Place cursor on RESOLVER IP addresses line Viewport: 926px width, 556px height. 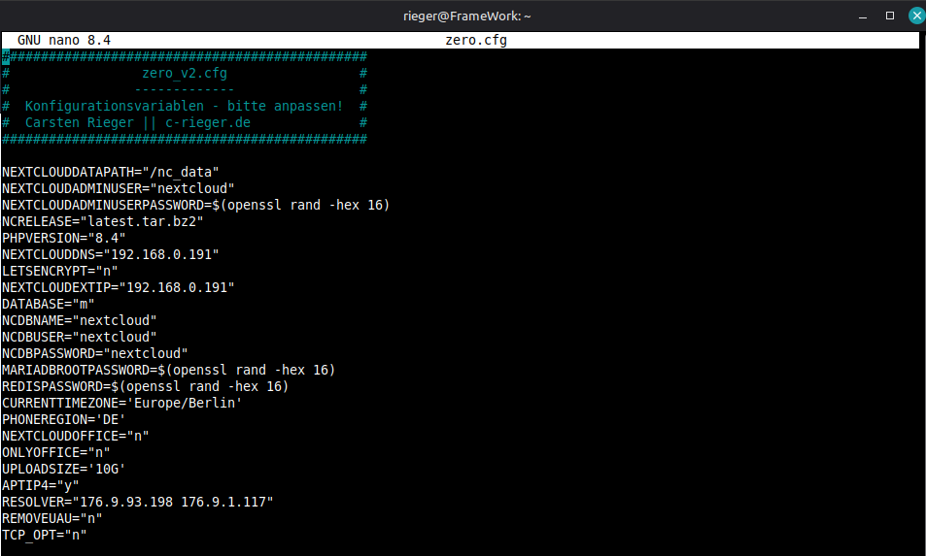click(137, 502)
